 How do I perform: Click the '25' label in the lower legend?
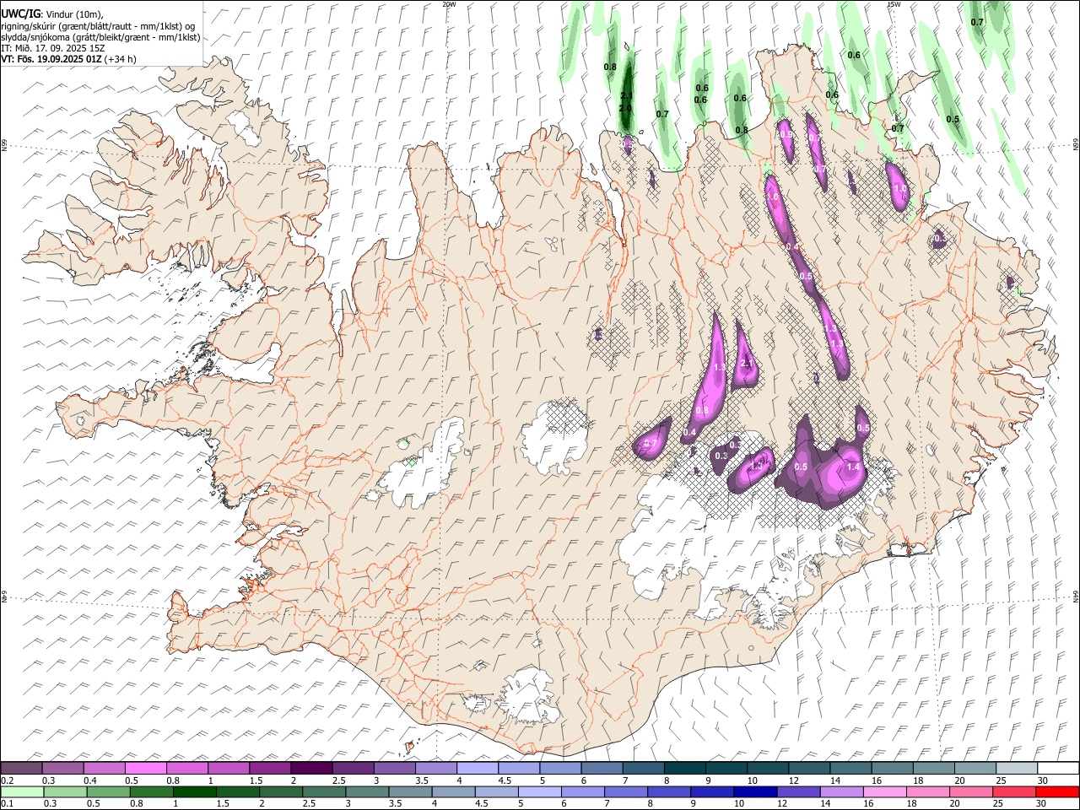tap(999, 804)
